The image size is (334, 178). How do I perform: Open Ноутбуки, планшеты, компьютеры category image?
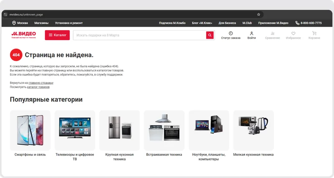209,130
